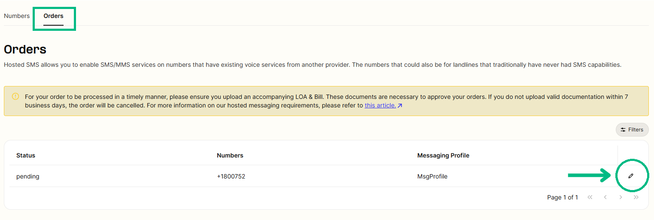Image resolution: width=654 pixels, height=220 pixels.
Task: Edit the pending order with pencil icon
Action: (x=631, y=176)
